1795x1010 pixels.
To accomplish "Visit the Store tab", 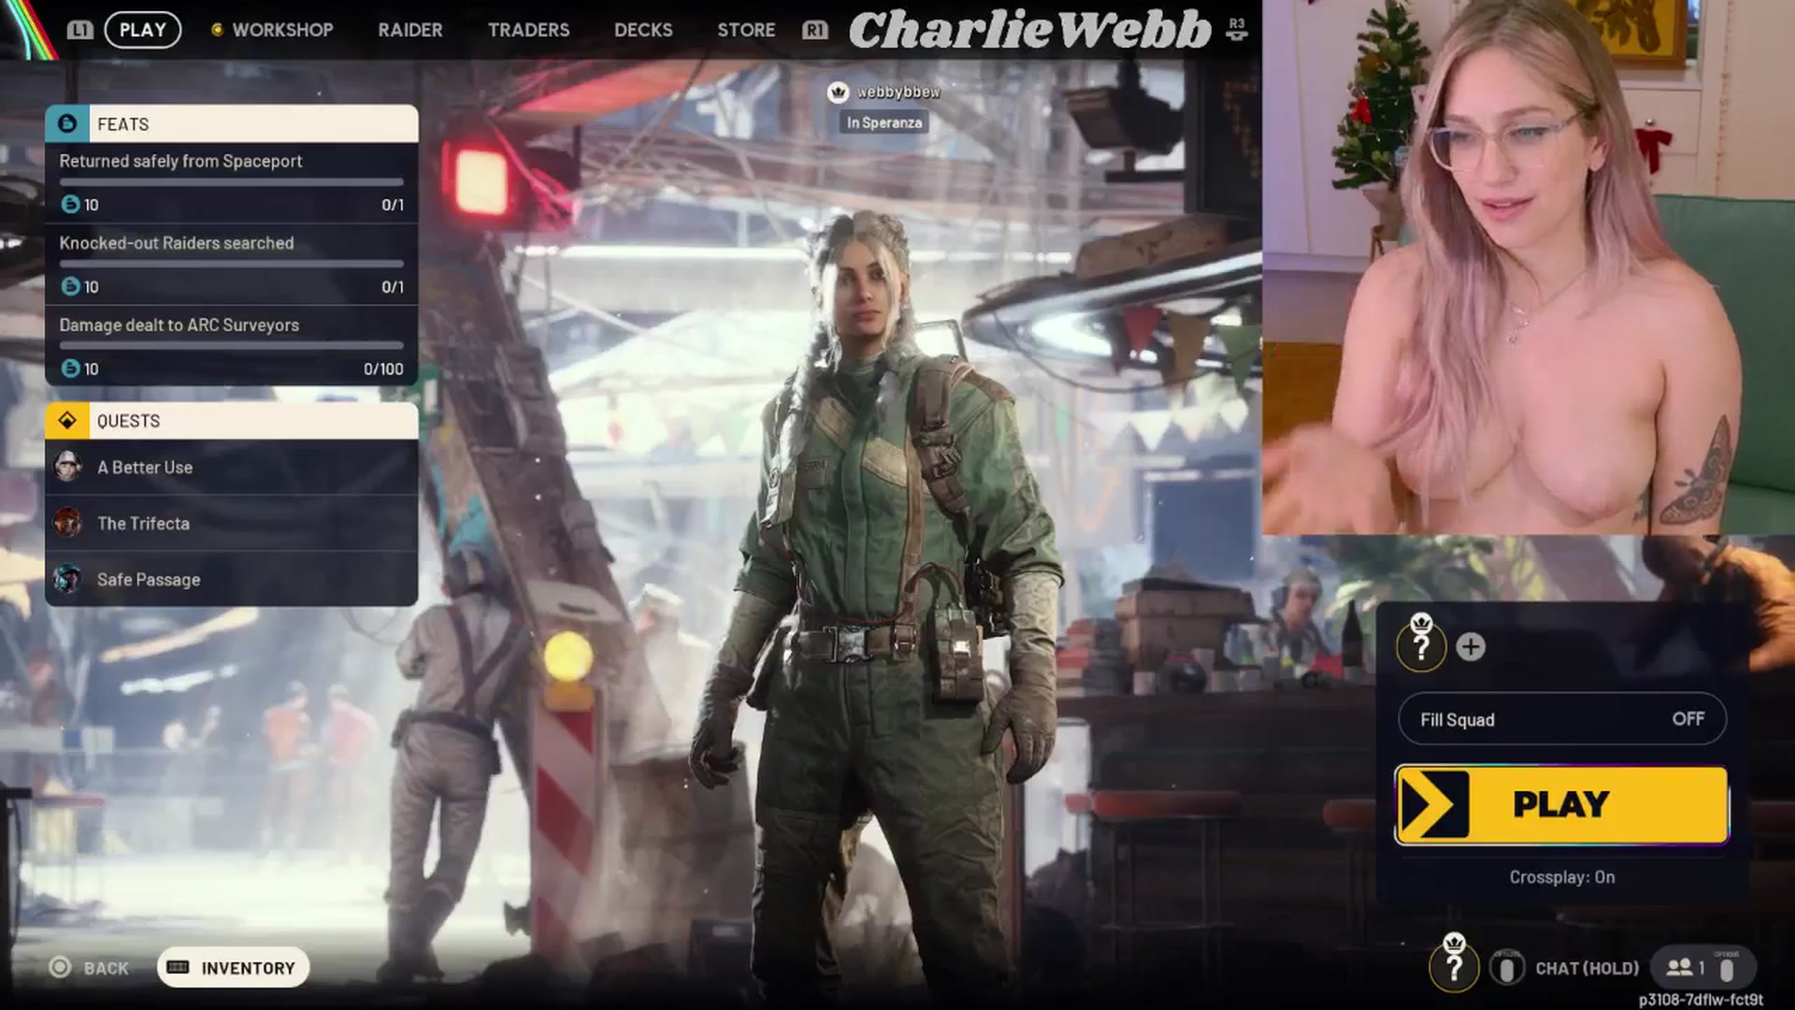I will (746, 30).
